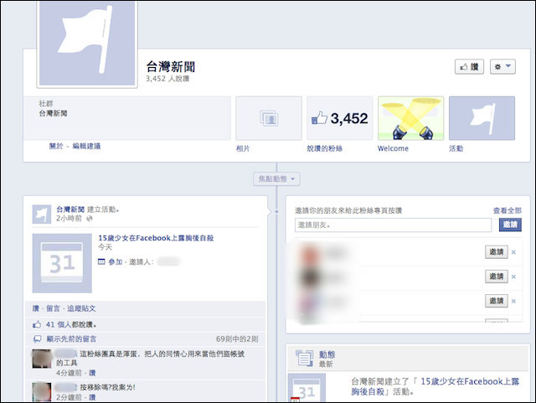
Task: Click the 動態 activity panel icon
Action: pos(304,359)
